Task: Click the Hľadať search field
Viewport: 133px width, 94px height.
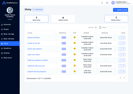Action: (x=116, y=27)
